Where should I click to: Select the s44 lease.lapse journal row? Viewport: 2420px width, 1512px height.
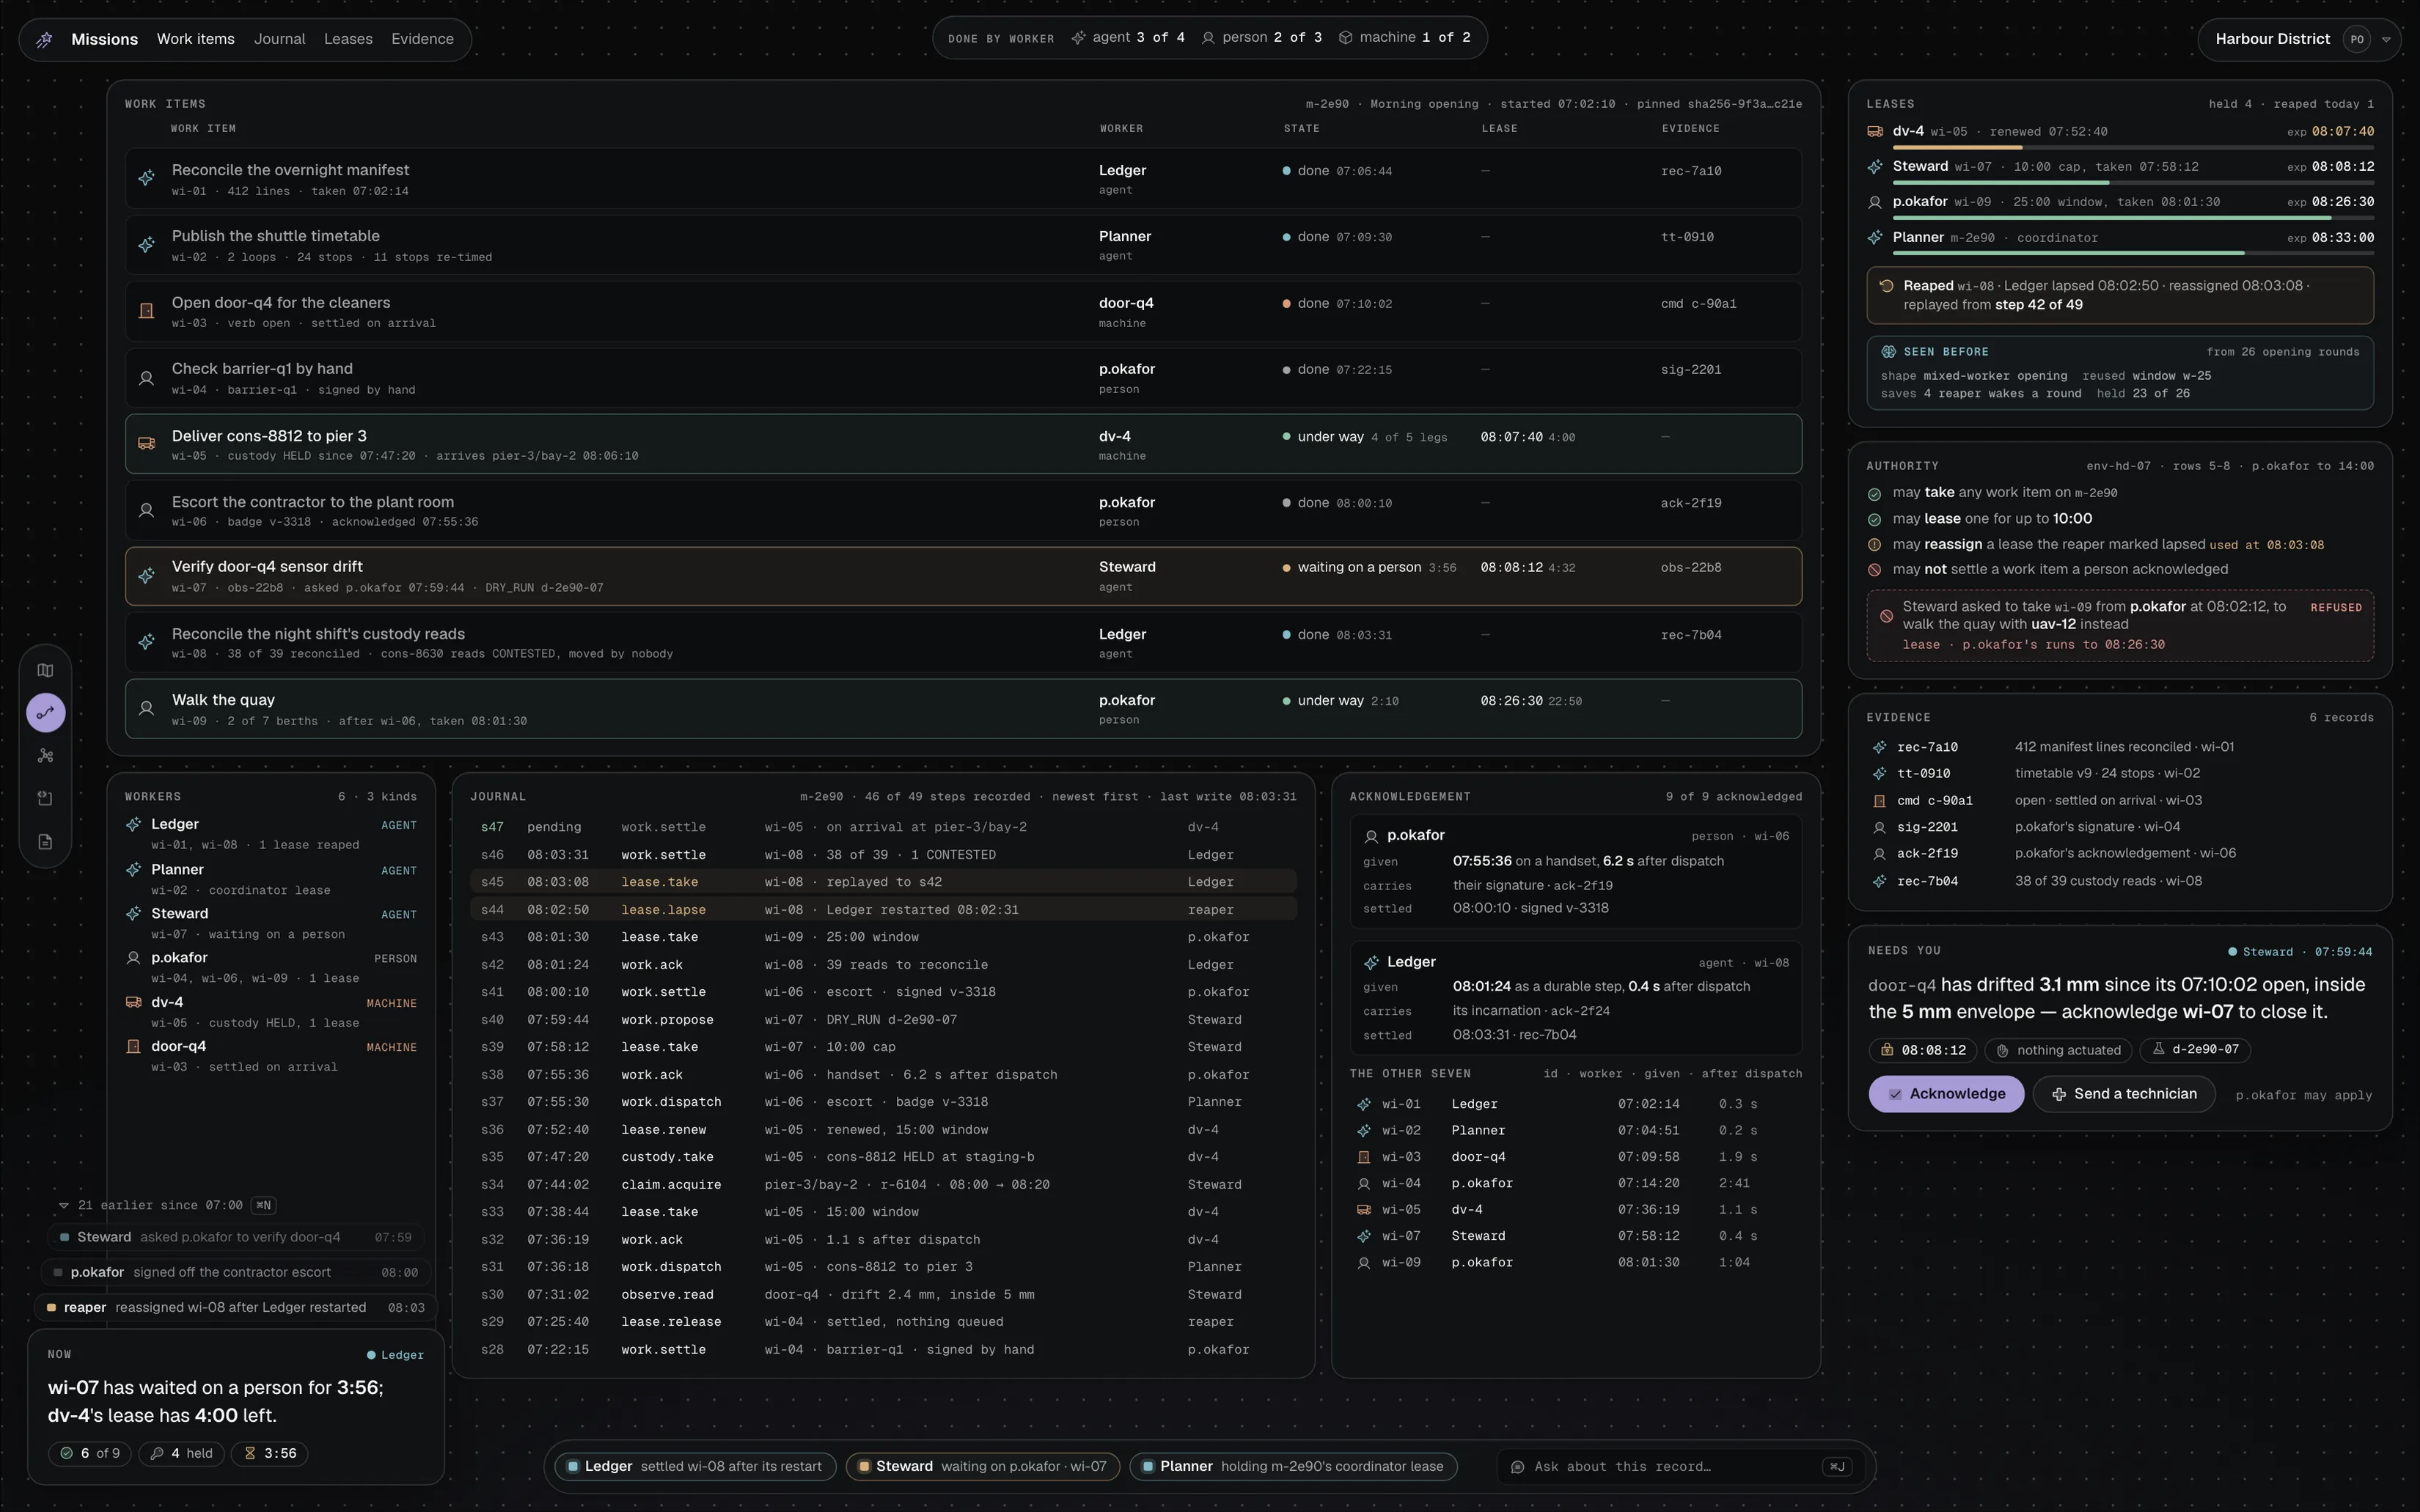click(883, 910)
